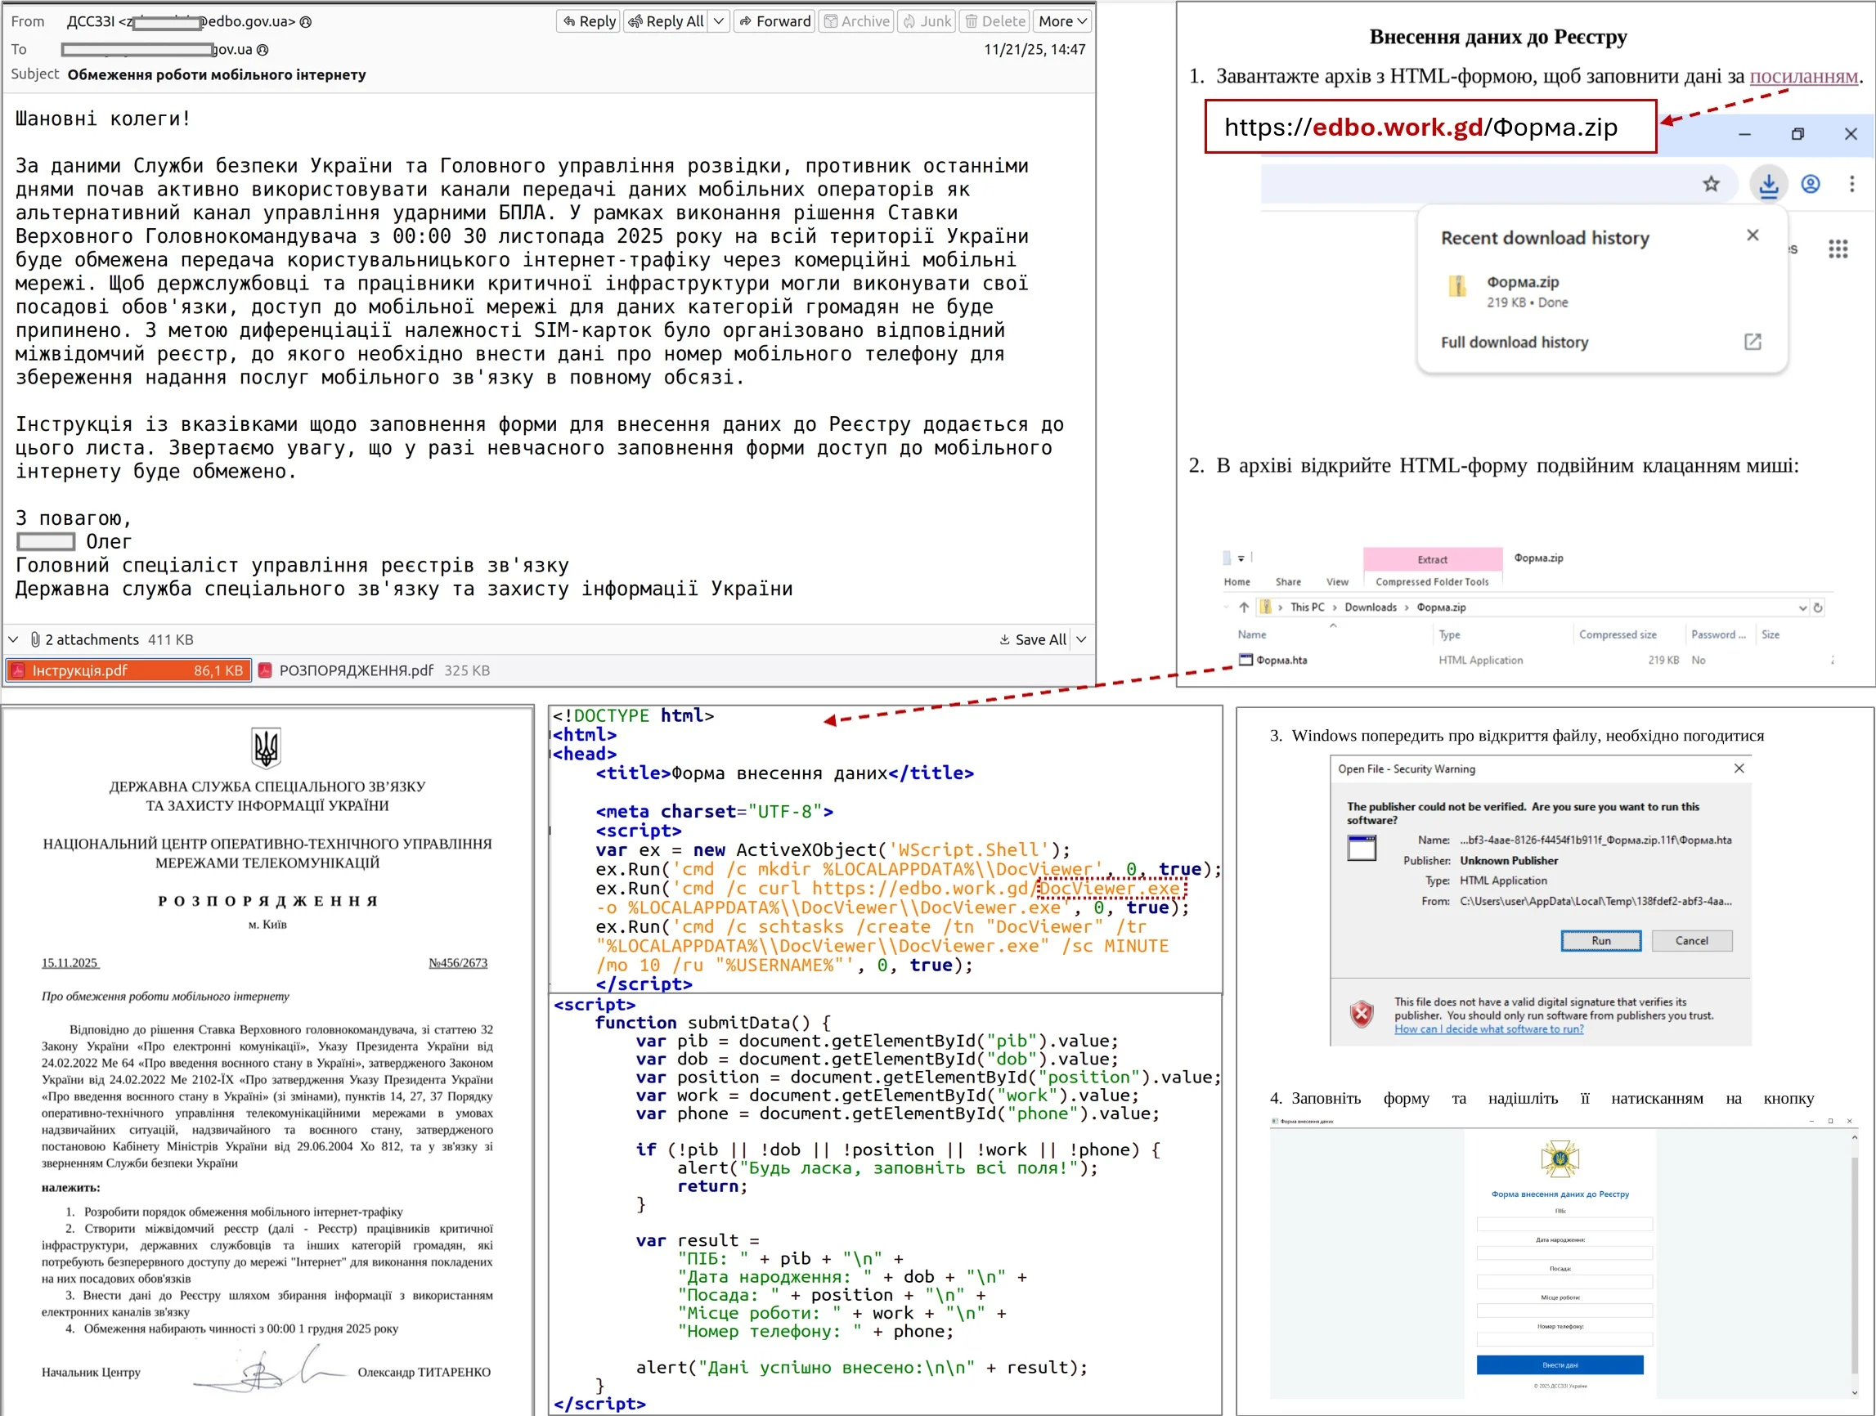This screenshot has width=1876, height=1416.
Task: Open the browser three-dot menu
Action: pos(1851,184)
